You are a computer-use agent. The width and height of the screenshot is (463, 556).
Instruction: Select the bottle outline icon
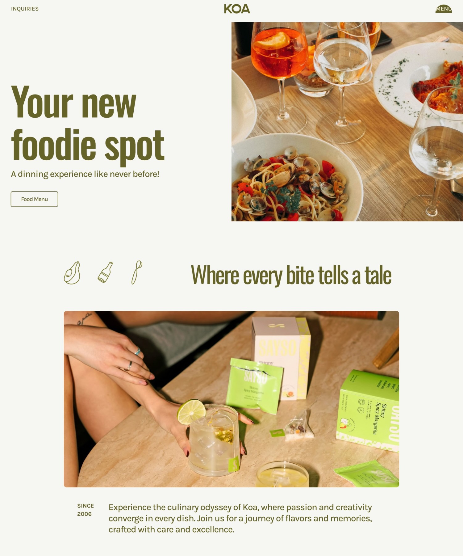pos(106,272)
